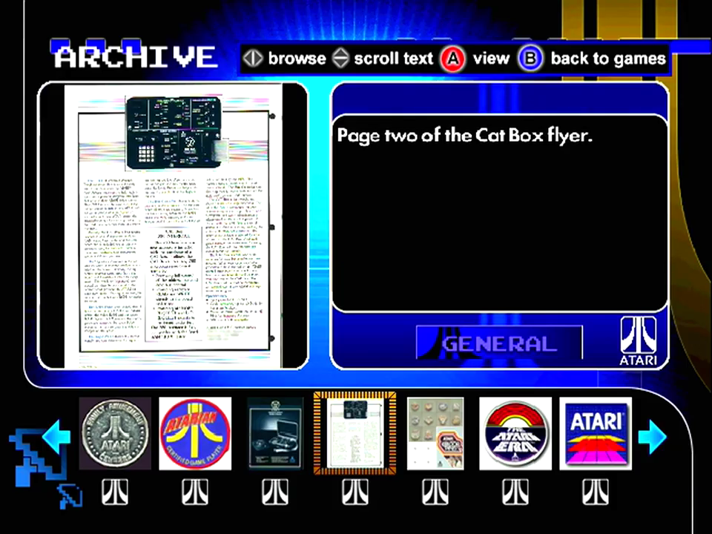Click the large pixelated blue cursor icon
The width and height of the screenshot is (712, 534).
pyautogui.click(x=38, y=458)
